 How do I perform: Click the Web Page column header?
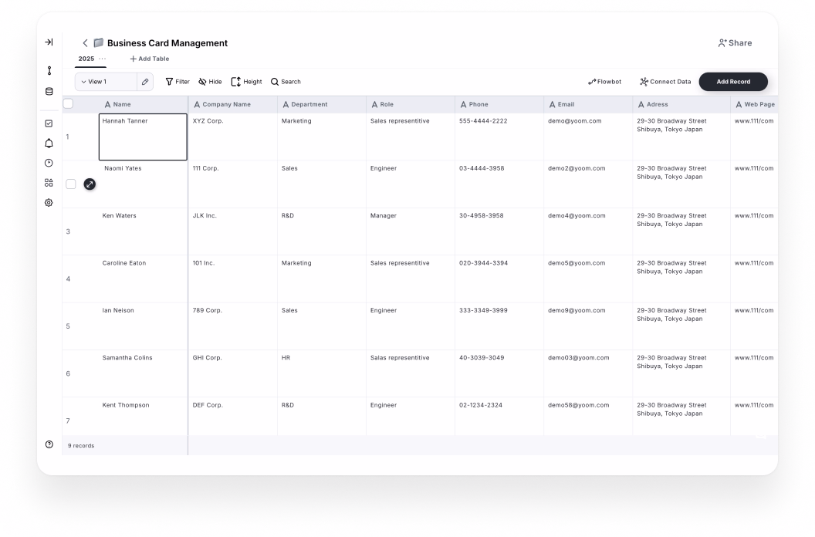[x=755, y=104]
